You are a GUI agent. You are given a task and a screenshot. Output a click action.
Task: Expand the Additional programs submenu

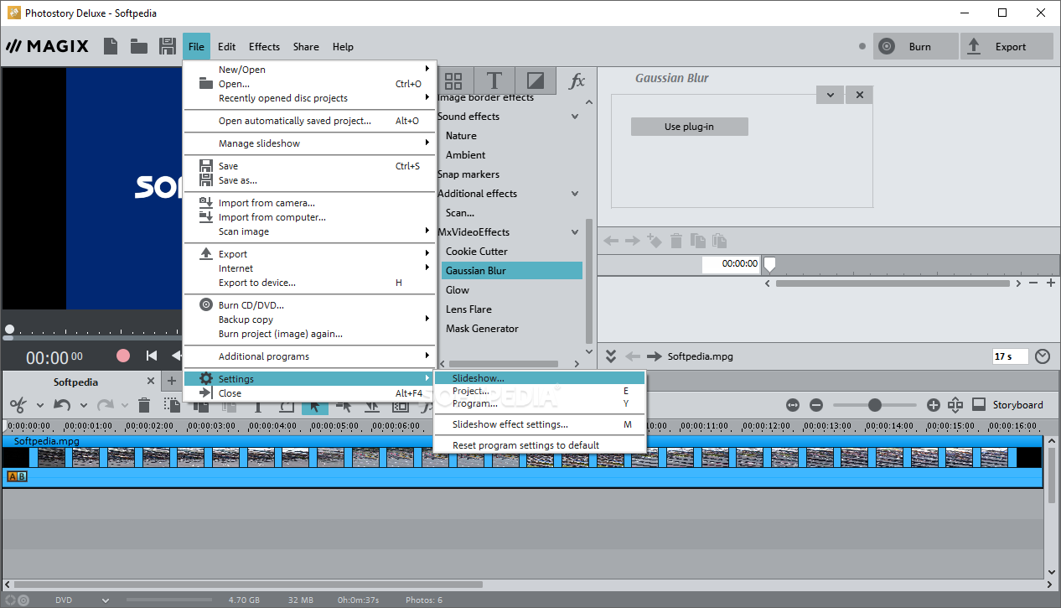pyautogui.click(x=310, y=356)
